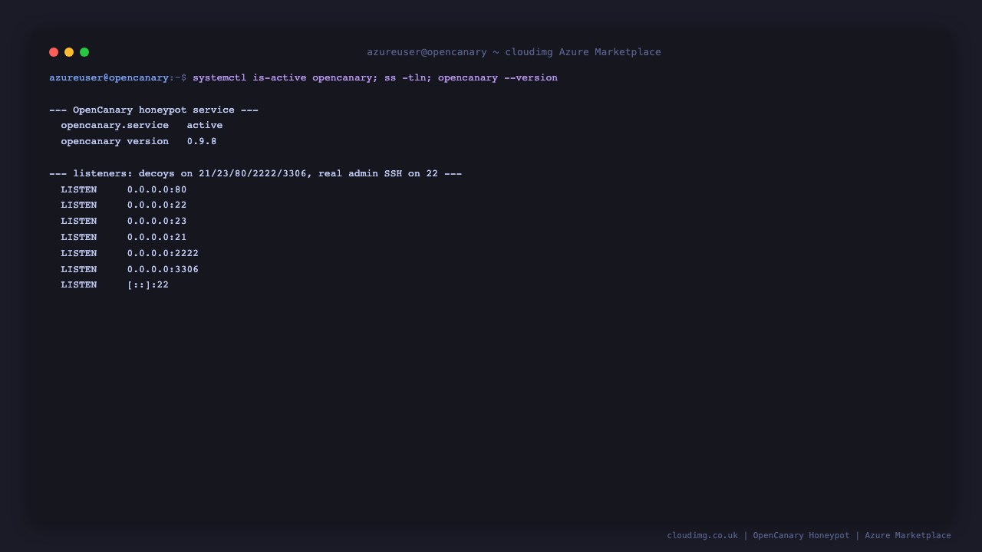Click the LISTEN 0.0.0.0:2222 row
The width and height of the screenshot is (982, 552).
[x=130, y=254]
